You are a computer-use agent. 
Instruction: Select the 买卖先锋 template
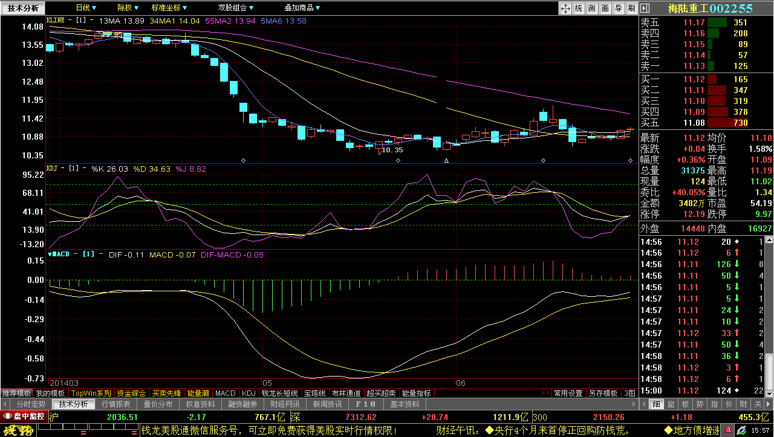point(166,393)
